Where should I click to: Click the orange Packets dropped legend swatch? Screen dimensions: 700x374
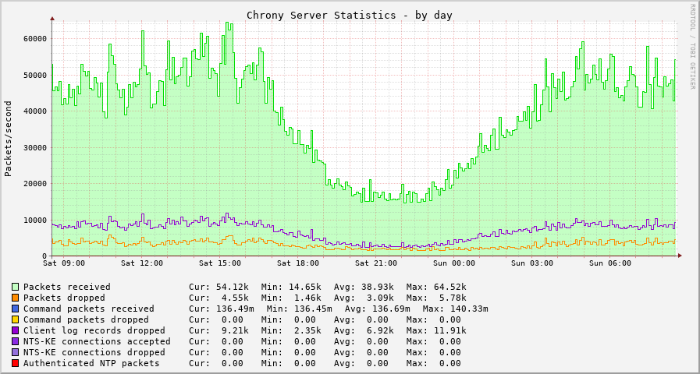(x=16, y=298)
